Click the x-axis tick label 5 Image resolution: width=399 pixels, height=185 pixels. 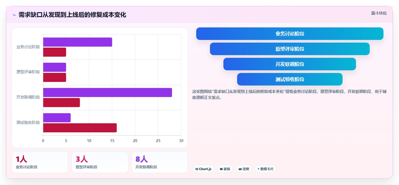(x=66, y=141)
